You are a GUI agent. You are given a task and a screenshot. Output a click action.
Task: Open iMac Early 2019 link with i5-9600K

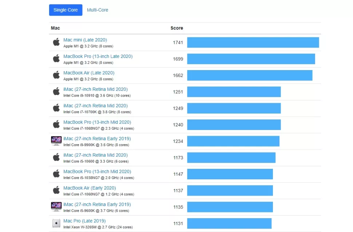[97, 204]
